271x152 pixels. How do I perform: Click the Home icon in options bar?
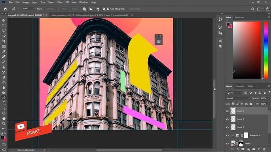(x=6, y=9)
